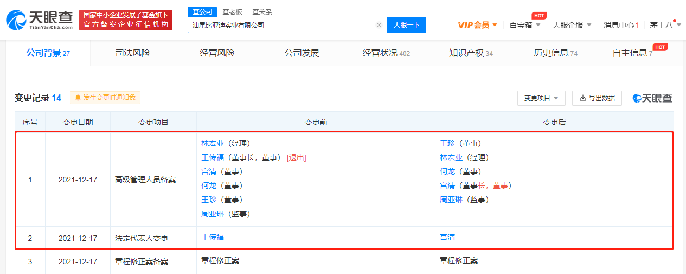Open 王传福 in legal representative row
Viewport: 686px width, 274px height.
pos(213,237)
